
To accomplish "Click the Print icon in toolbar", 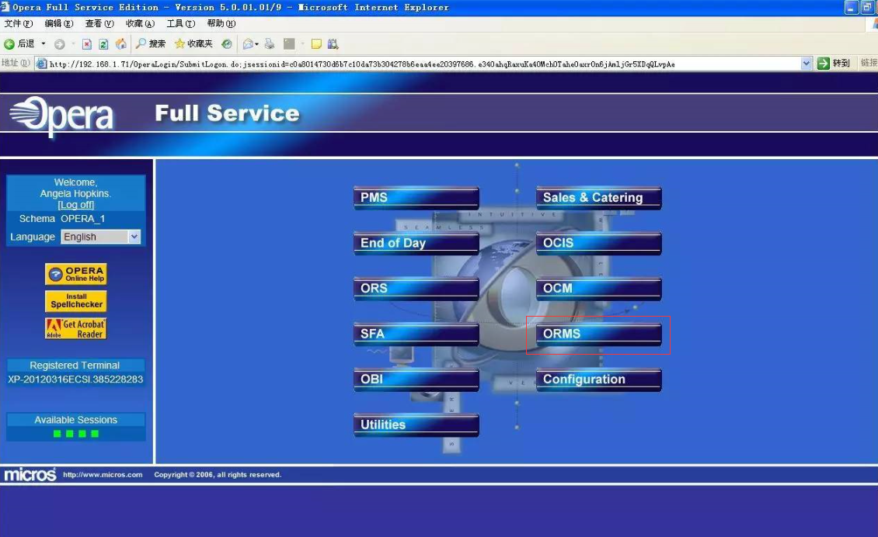I will (270, 44).
